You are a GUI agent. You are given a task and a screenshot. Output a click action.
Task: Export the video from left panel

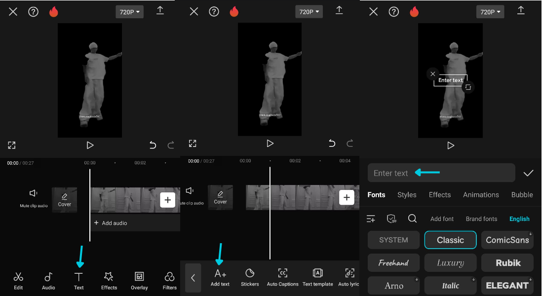160,10
